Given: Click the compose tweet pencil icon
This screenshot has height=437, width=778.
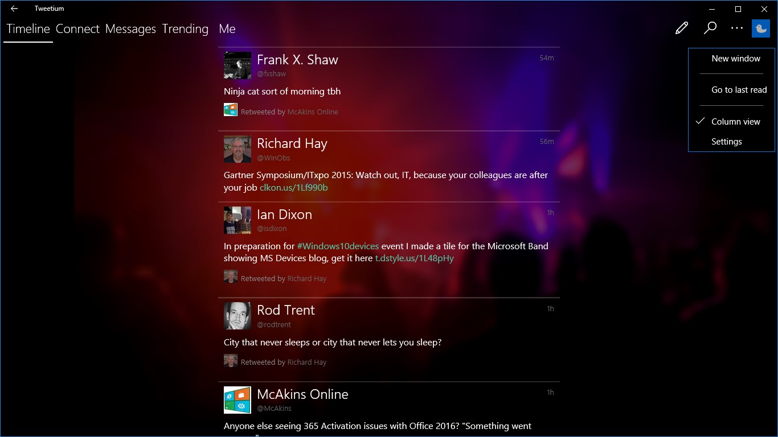Looking at the screenshot, I should click(682, 28).
